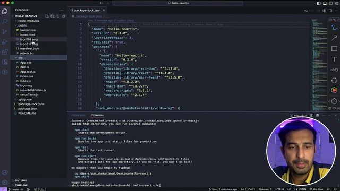Open the Source Control view
Image resolution: width=340 pixels, height=191 pixels.
(x=5, y=32)
